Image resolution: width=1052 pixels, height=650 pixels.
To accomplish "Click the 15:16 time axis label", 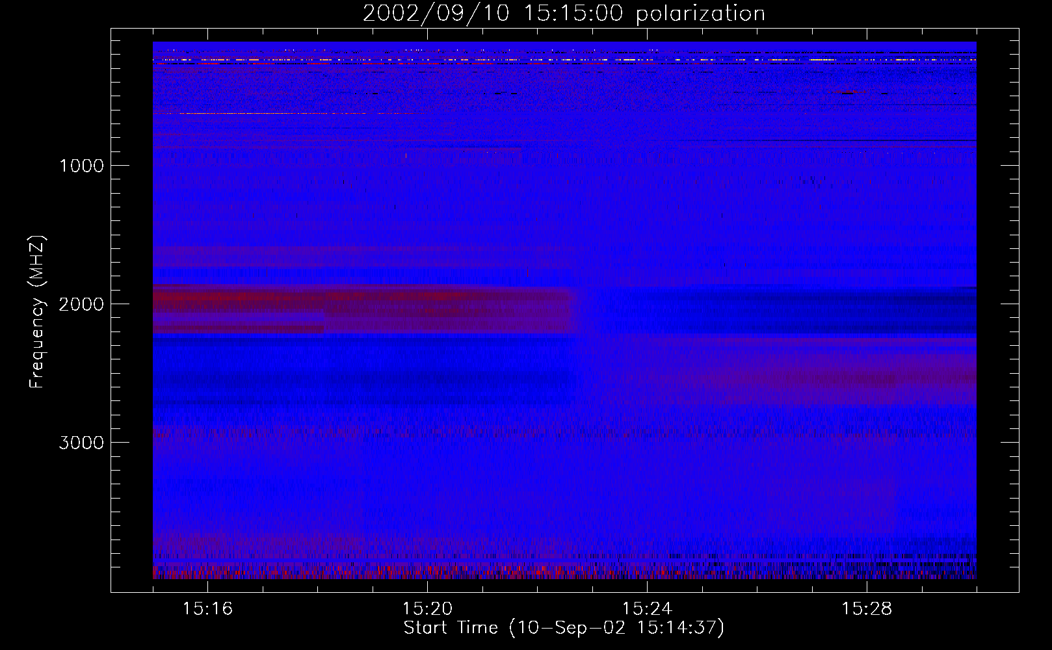I will click(207, 608).
